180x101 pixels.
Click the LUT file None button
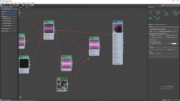pyautogui.click(x=165, y=47)
